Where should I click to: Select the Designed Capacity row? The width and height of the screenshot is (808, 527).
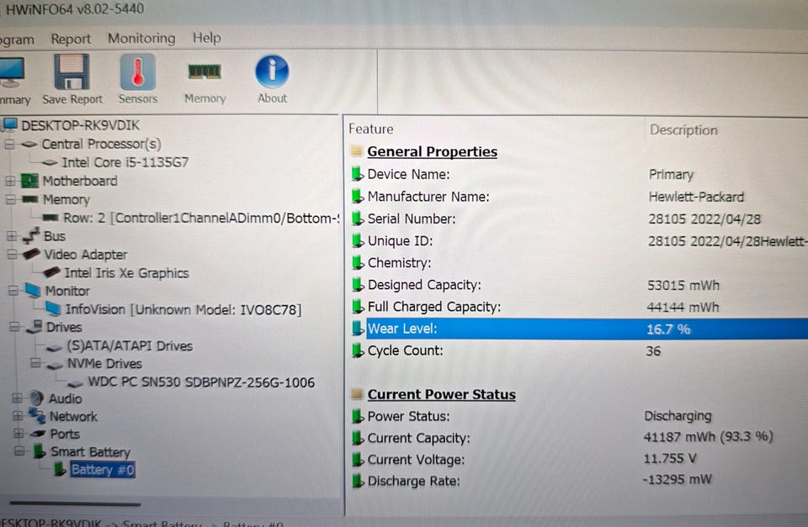pos(578,285)
